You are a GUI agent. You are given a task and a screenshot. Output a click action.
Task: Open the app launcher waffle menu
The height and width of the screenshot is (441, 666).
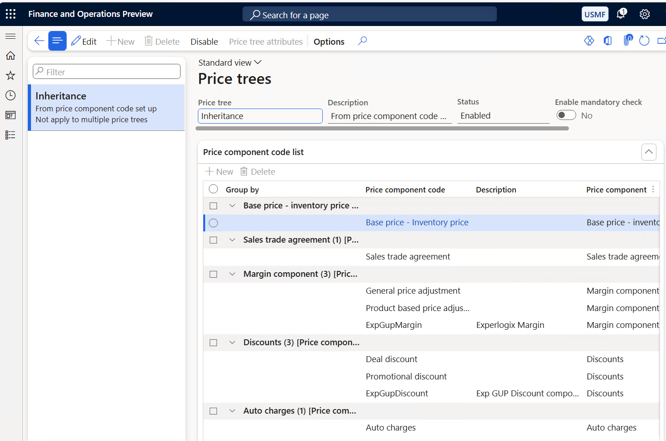10,14
